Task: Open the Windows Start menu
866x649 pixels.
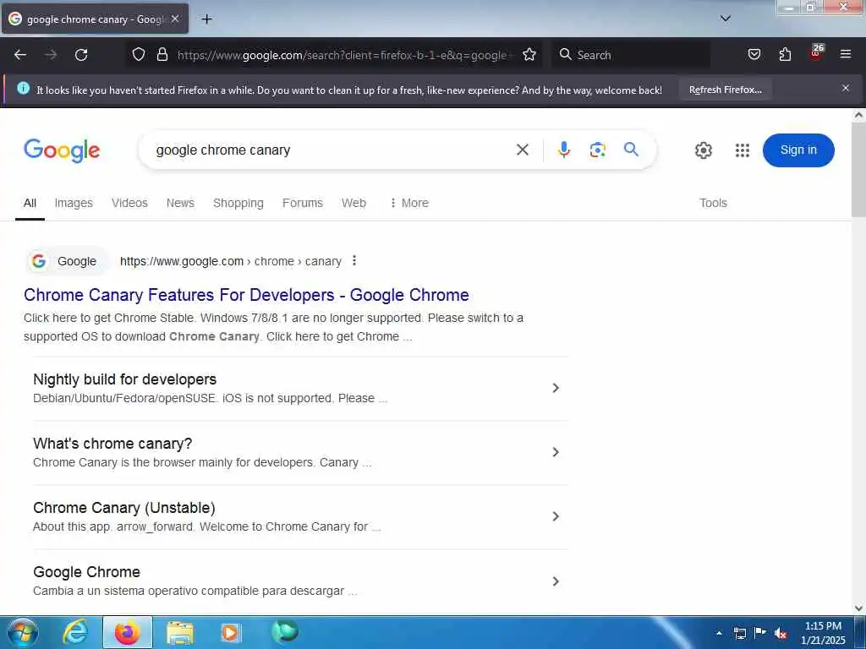Action: pyautogui.click(x=23, y=632)
